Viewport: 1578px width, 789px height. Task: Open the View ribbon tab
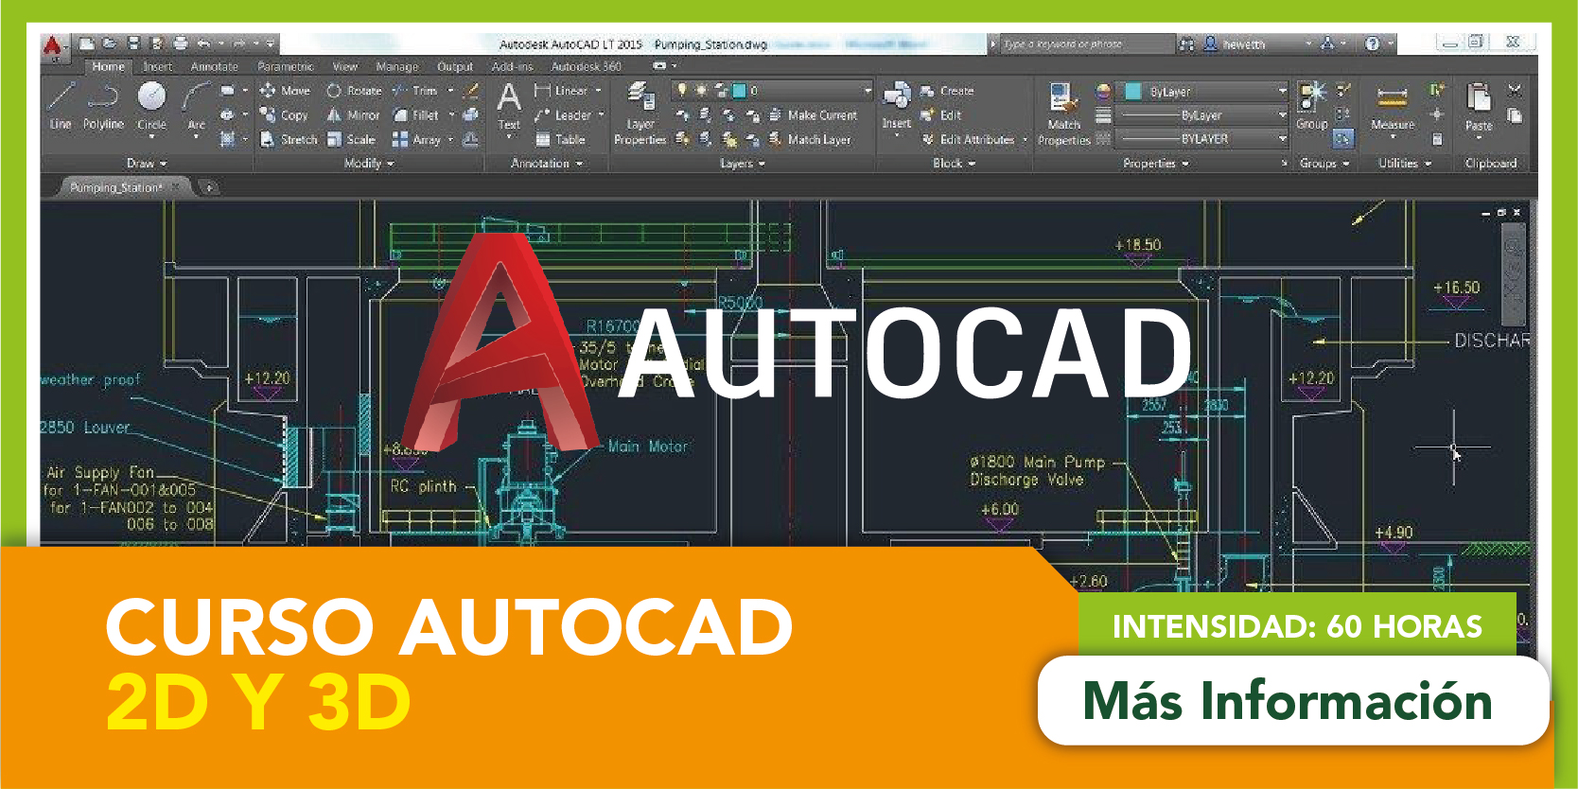[345, 67]
